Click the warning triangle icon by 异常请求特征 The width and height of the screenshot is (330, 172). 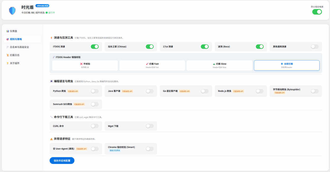pos(51,139)
